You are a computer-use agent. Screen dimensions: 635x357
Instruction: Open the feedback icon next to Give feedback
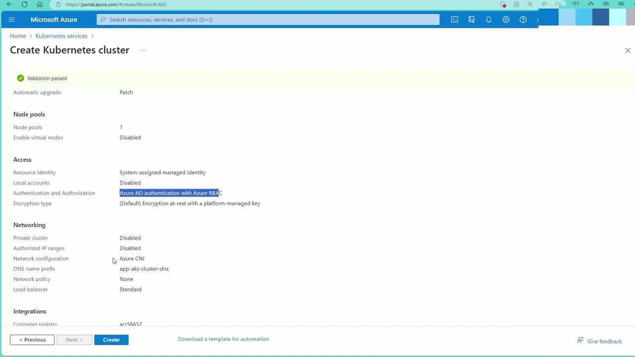tap(580, 341)
